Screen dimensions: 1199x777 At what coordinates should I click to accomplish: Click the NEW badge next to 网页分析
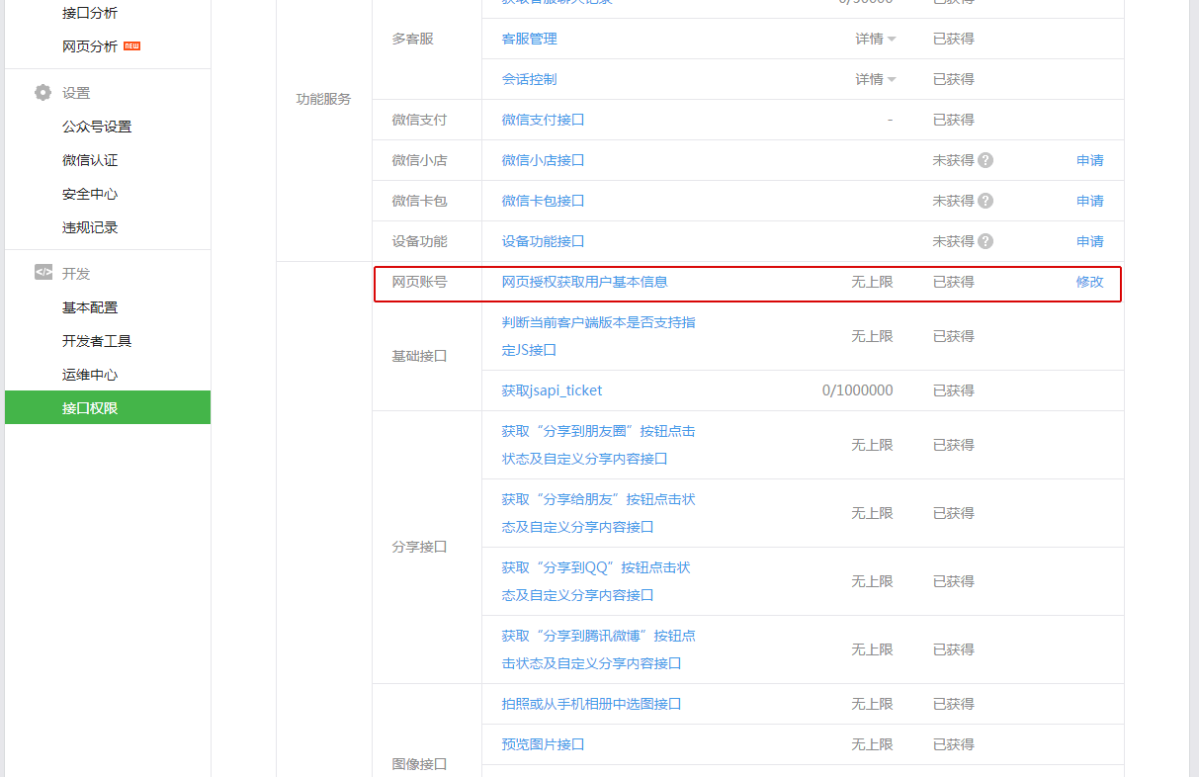pos(131,46)
